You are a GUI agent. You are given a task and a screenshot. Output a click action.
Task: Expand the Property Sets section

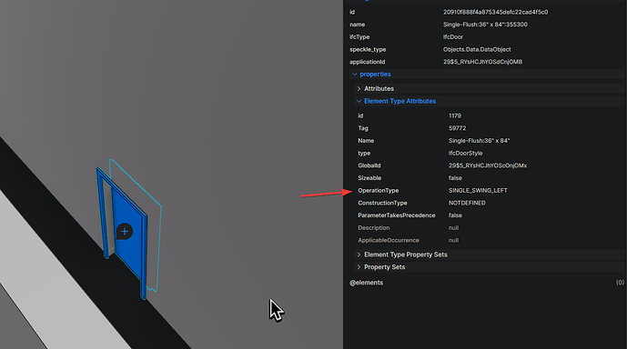pyautogui.click(x=359, y=267)
